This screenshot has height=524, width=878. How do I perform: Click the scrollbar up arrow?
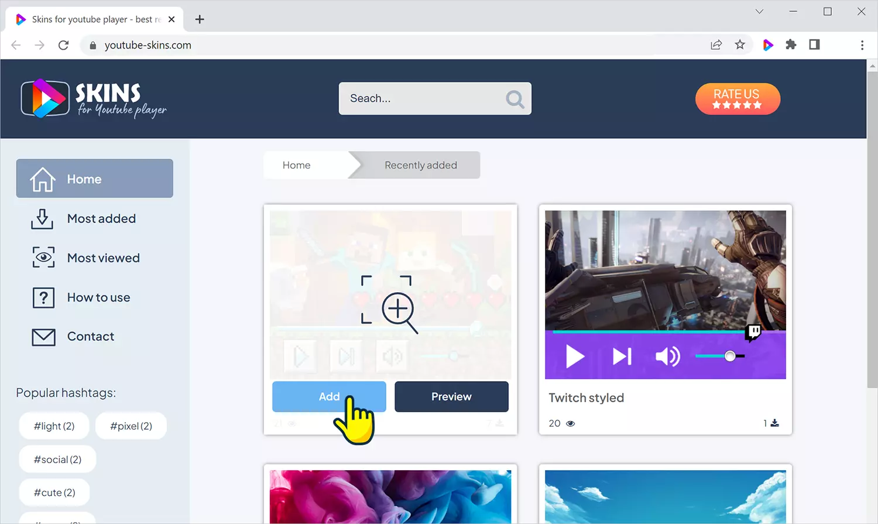872,65
